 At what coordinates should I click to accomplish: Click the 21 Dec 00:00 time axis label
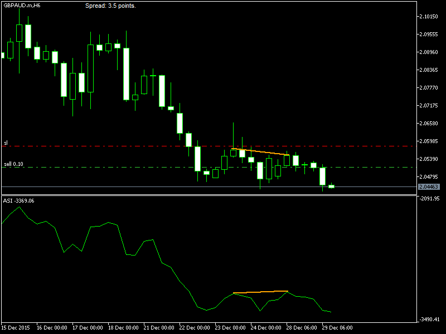159,327
